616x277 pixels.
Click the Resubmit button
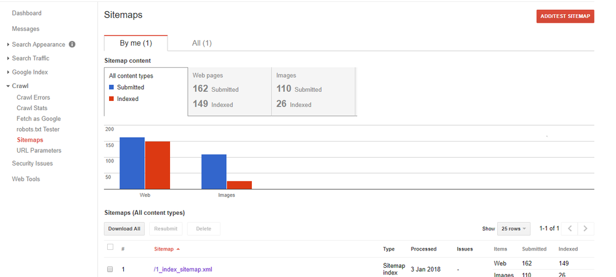click(x=166, y=229)
